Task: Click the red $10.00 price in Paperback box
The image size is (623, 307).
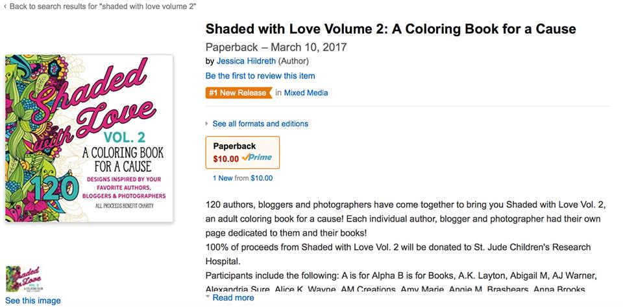Action: click(226, 159)
